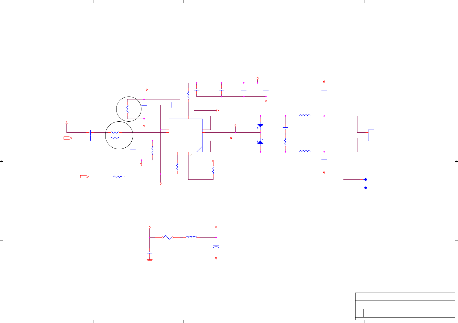Viewport: 458px width, 323px height.
Task: Click the resistor in the RC network below-left of IC
Action: 152,150
